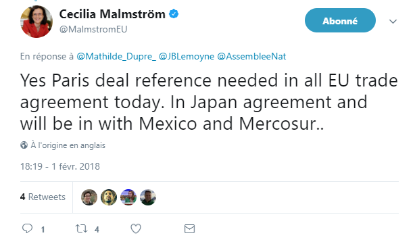
Task: Click the 18:19 - 1 févr. 2018 timestamp
Action: click(60, 166)
